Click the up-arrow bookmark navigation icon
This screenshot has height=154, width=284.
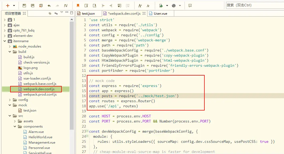(86, 6)
